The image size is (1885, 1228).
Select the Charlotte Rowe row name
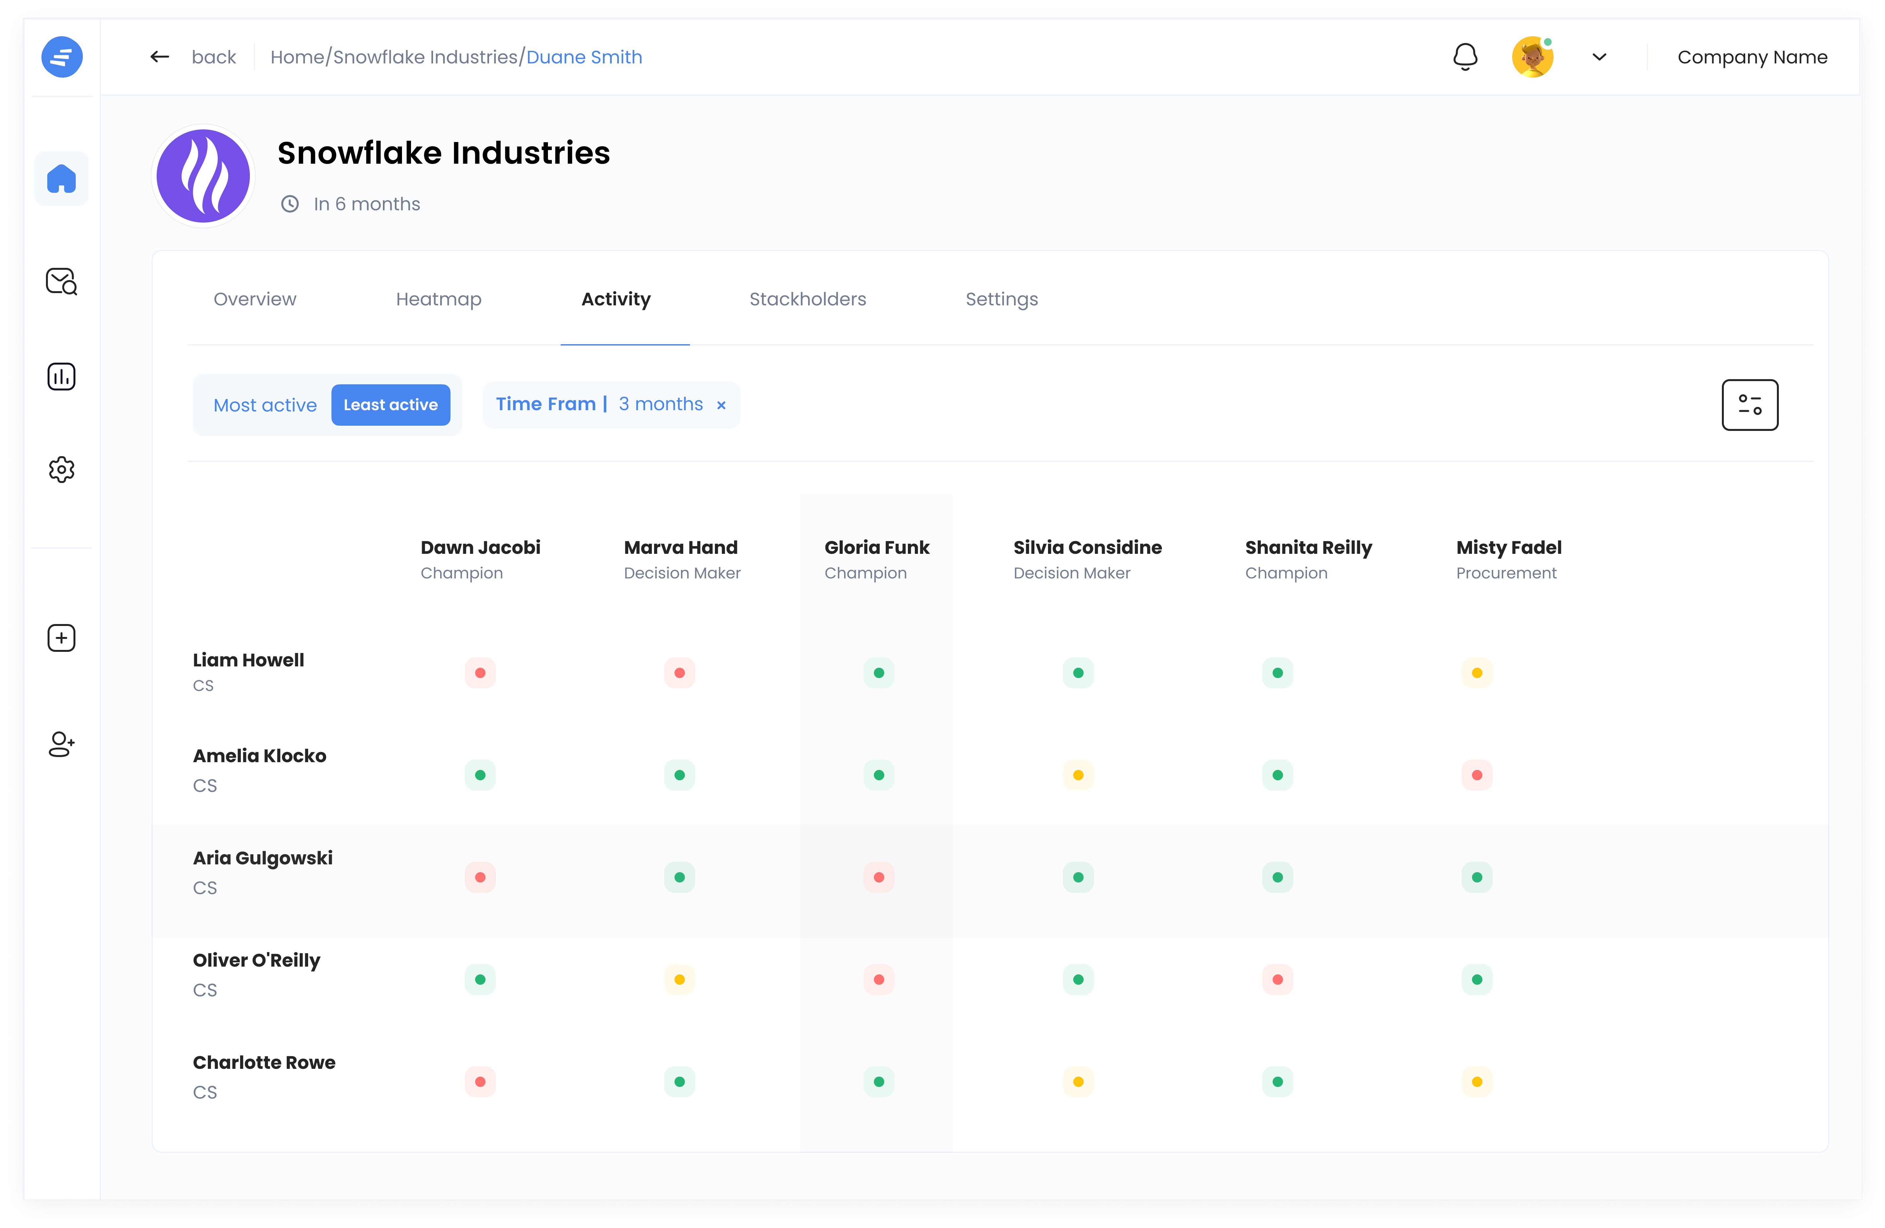click(264, 1062)
